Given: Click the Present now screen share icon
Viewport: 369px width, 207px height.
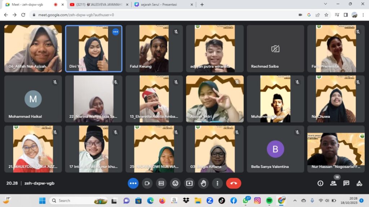Looking at the screenshot, I should pyautogui.click(x=189, y=183).
